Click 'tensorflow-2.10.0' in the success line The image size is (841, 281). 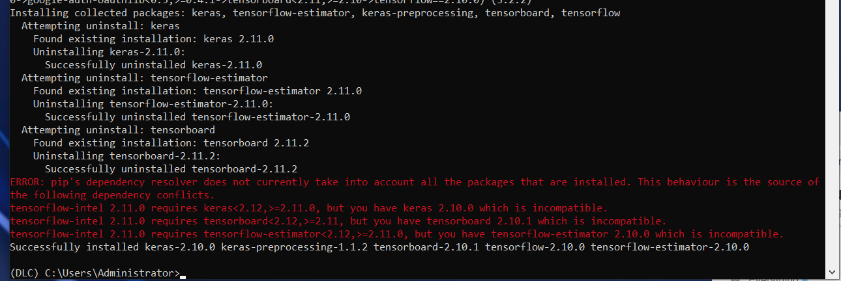pyautogui.click(x=535, y=247)
